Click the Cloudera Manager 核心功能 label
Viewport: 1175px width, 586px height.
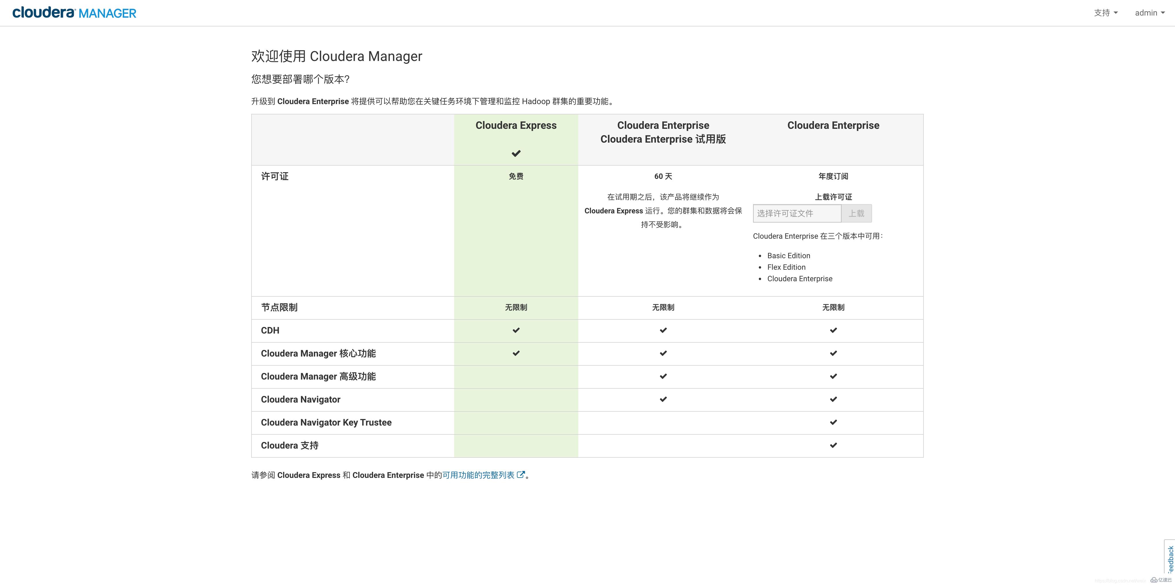[318, 353]
